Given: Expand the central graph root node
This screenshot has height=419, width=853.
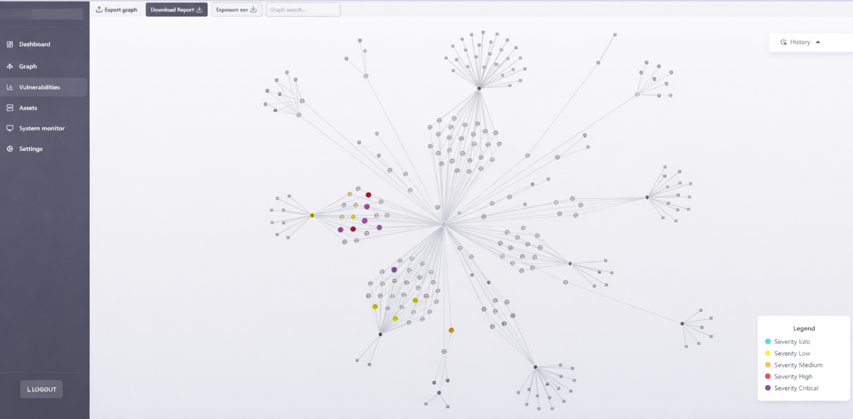Looking at the screenshot, I should point(443,225).
